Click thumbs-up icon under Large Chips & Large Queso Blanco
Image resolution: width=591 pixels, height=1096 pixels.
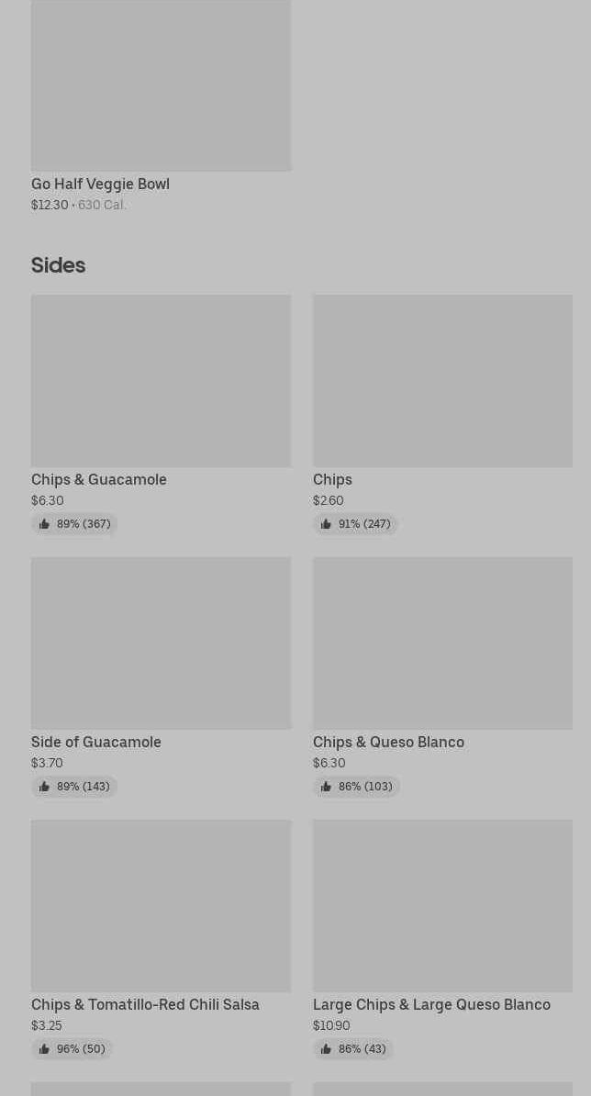(326, 1049)
